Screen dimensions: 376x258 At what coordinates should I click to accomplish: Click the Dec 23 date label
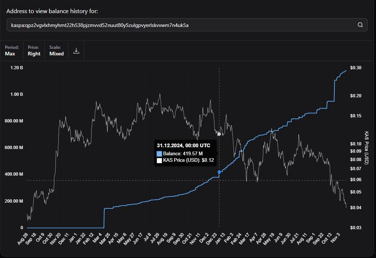pos(211,239)
